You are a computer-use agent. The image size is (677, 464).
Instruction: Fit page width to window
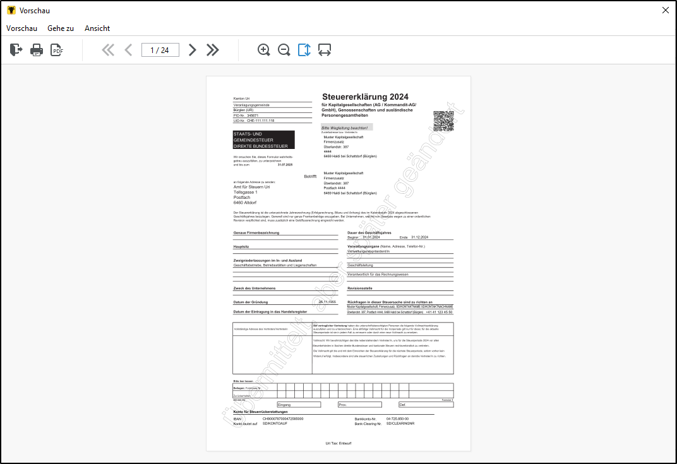click(x=325, y=50)
